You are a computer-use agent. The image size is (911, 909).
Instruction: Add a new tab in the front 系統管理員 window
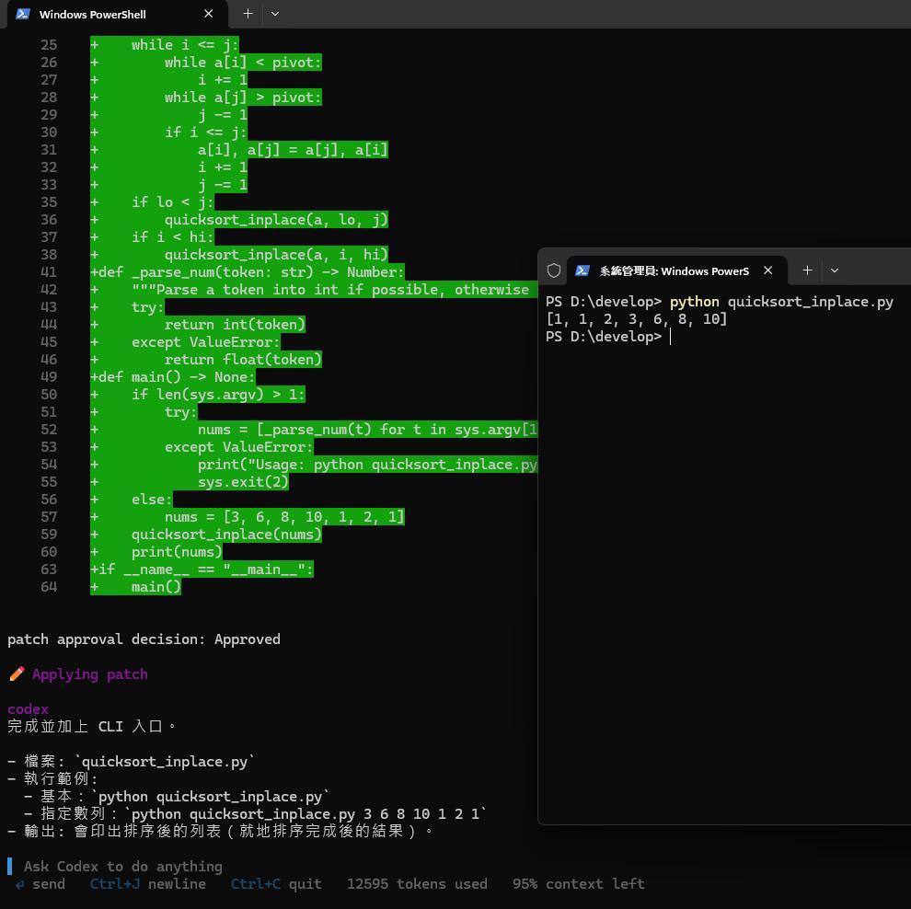click(x=807, y=270)
